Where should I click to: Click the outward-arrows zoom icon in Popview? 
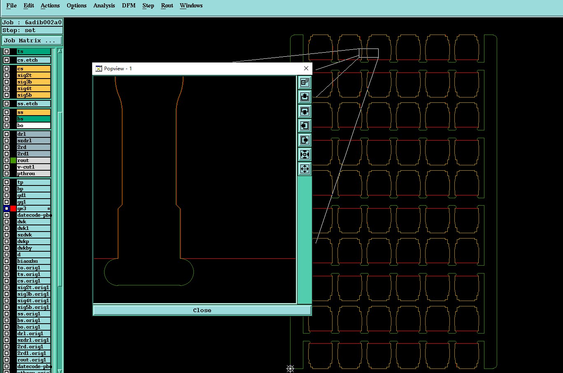click(x=305, y=169)
